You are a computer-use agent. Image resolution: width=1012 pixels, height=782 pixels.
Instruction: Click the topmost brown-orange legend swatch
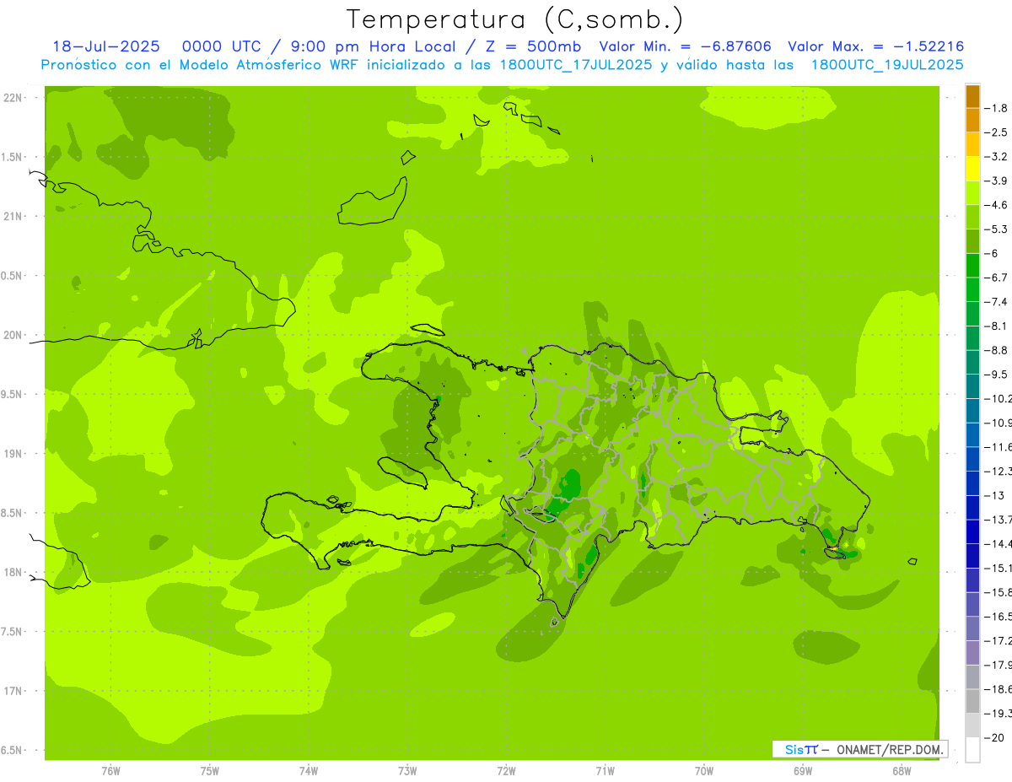click(x=972, y=96)
